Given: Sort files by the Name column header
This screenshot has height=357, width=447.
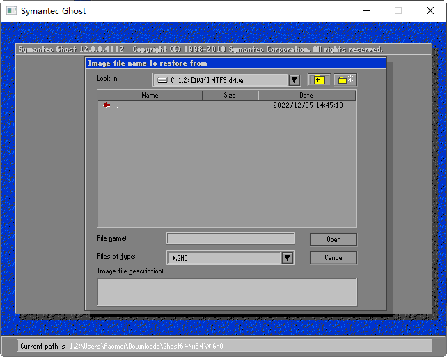Looking at the screenshot, I should coord(150,96).
